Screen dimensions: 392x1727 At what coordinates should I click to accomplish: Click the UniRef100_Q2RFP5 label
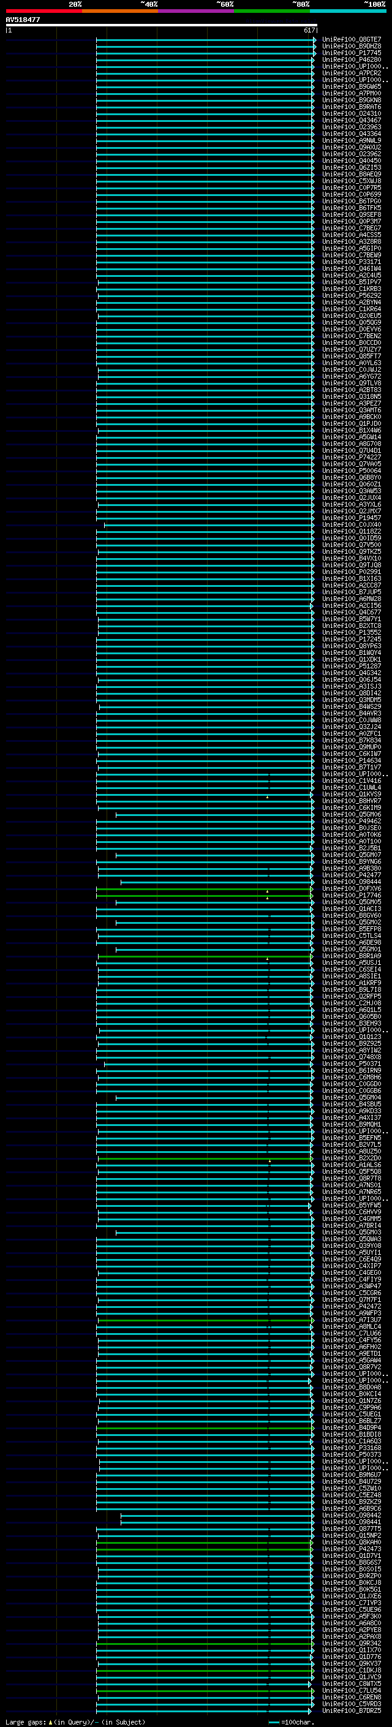tap(351, 997)
